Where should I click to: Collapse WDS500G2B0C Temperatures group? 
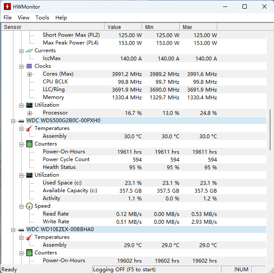pos(21,129)
